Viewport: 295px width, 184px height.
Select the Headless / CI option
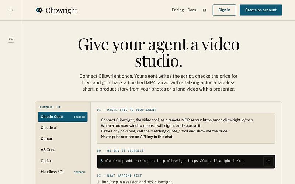coord(63,172)
